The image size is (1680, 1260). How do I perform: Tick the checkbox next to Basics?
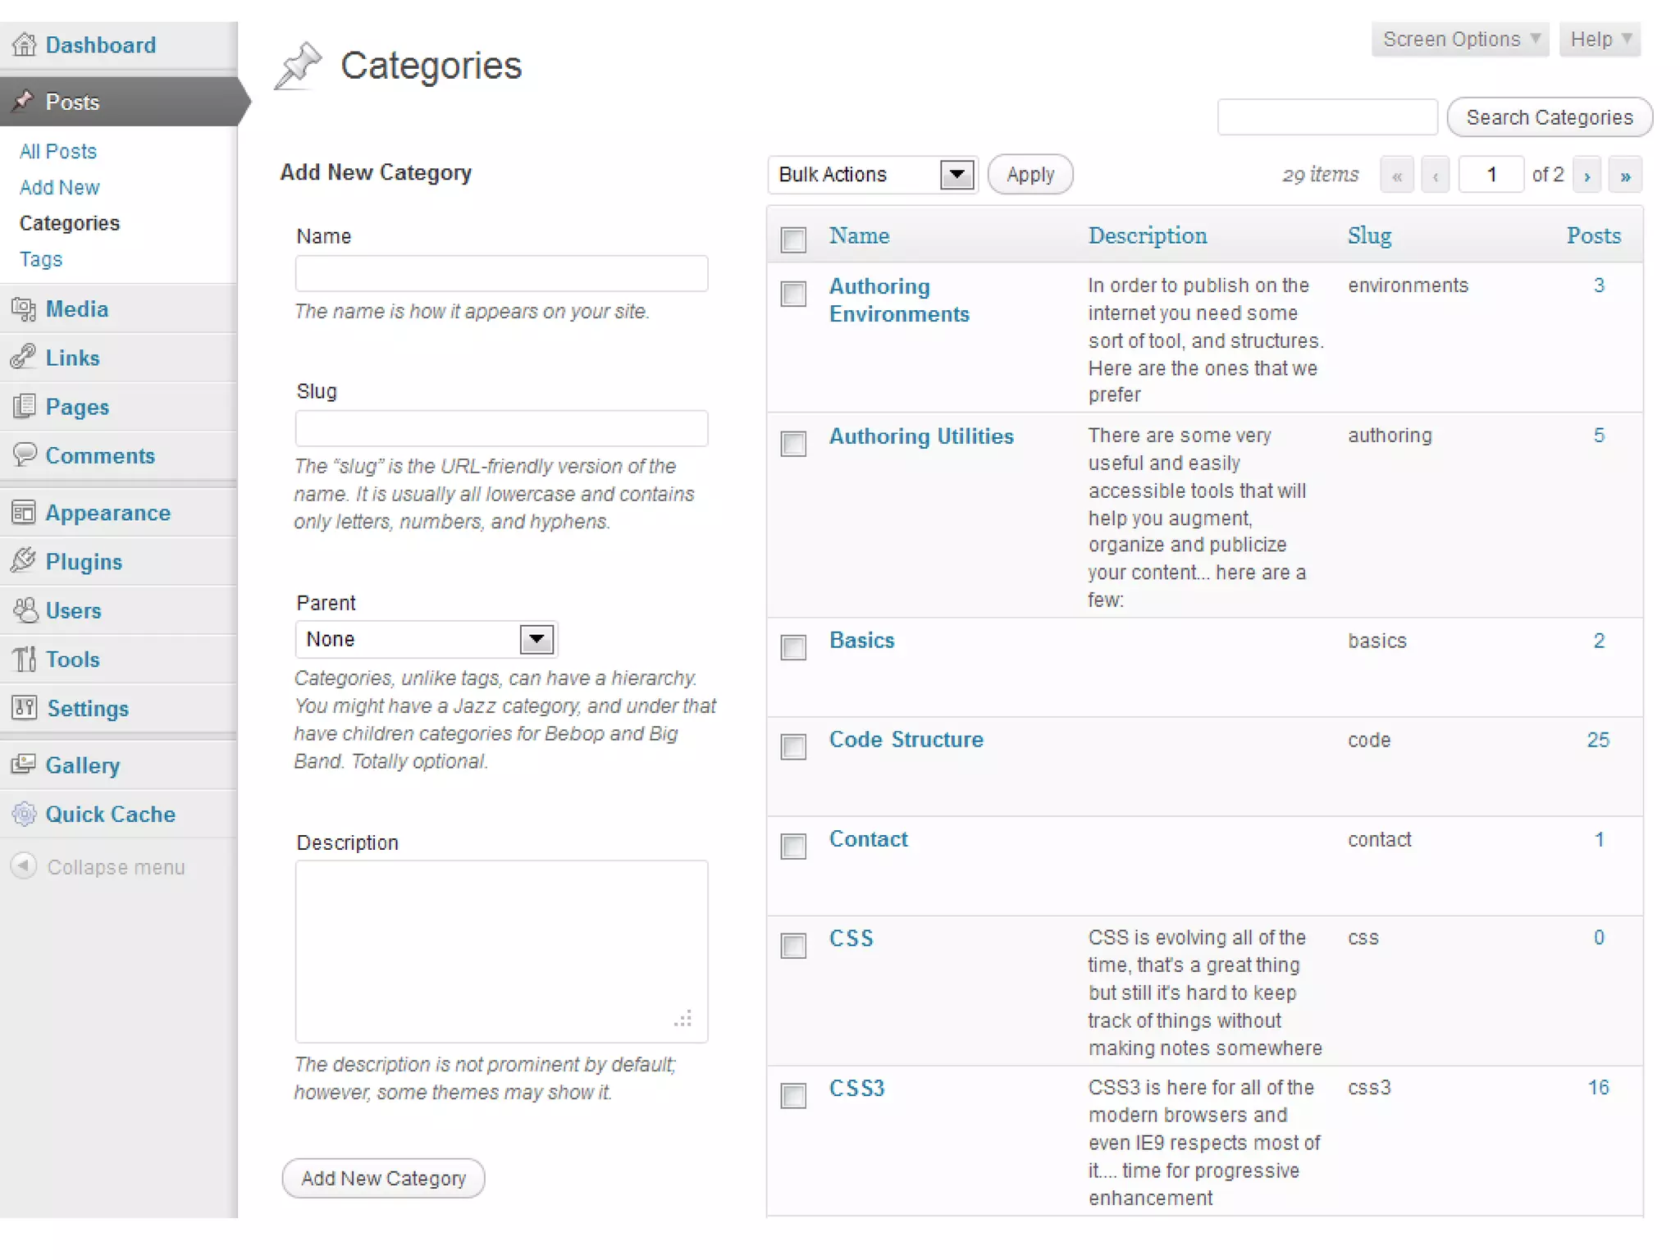(793, 647)
